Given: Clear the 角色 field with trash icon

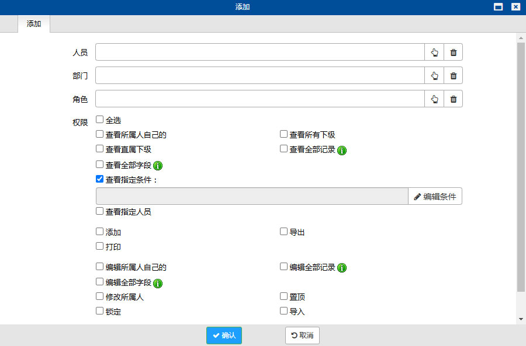Looking at the screenshot, I should point(453,99).
